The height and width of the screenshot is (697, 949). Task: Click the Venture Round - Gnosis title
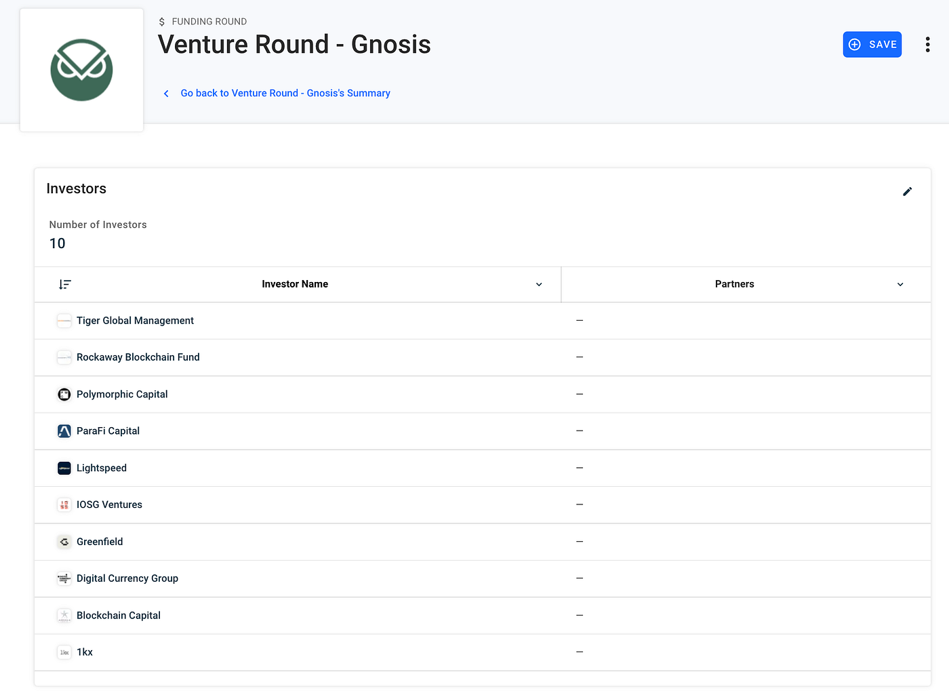(294, 45)
